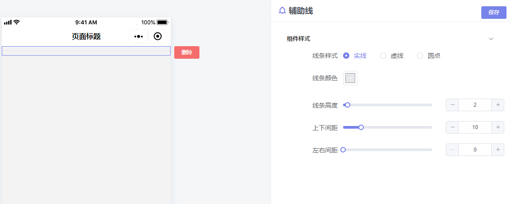Image resolution: width=511 pixels, height=204 pixels.
Task: Click the plus button for 左右间距
Action: [497, 149]
